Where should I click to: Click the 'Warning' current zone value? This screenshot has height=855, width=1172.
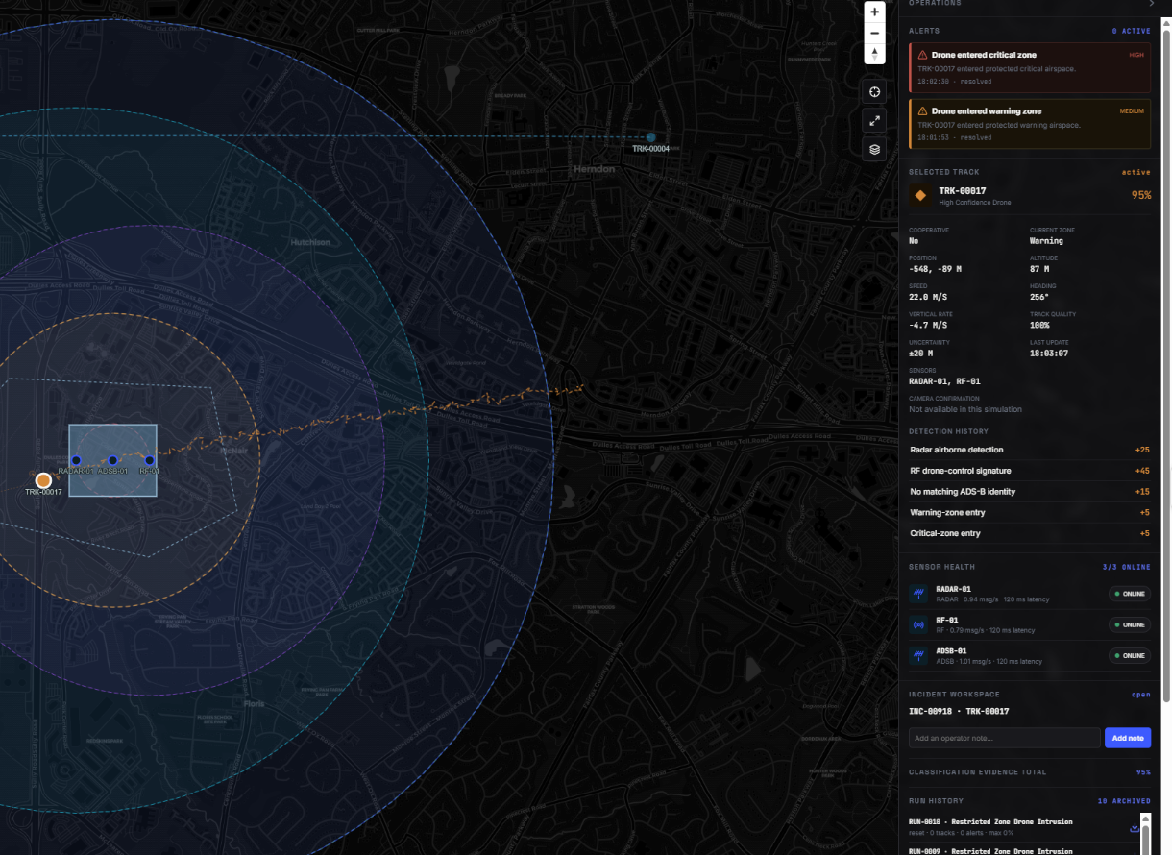(x=1046, y=241)
